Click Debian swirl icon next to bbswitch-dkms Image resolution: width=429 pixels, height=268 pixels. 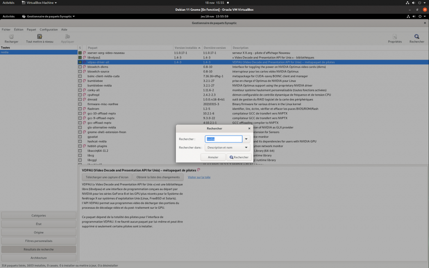(85, 67)
